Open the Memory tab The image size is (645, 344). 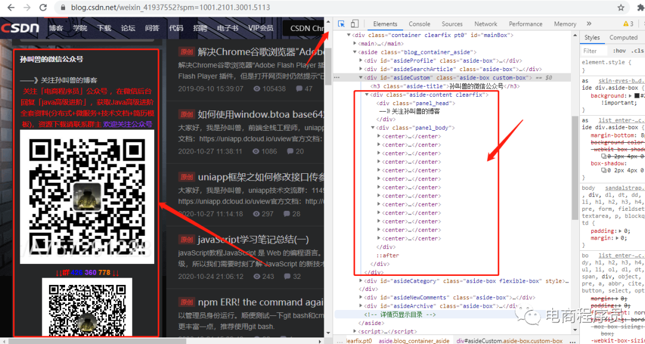tap(565, 24)
